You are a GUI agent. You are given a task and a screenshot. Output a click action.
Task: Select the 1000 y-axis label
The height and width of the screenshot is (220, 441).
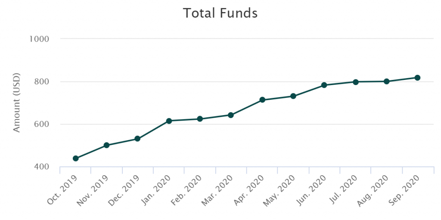click(x=39, y=39)
